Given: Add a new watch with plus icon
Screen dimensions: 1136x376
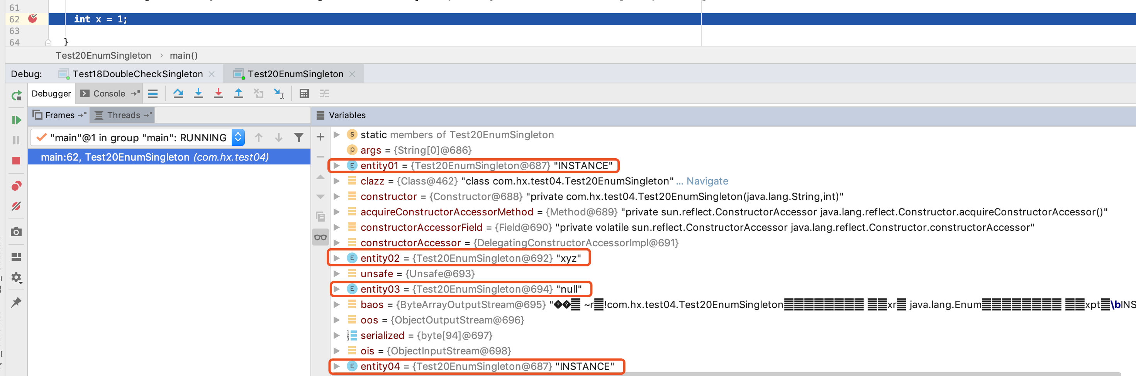Looking at the screenshot, I should pos(320,137).
